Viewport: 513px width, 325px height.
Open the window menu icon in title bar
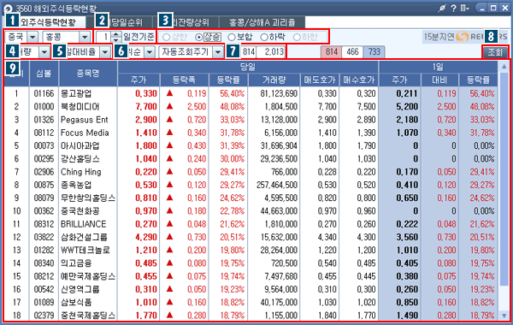coord(464,9)
